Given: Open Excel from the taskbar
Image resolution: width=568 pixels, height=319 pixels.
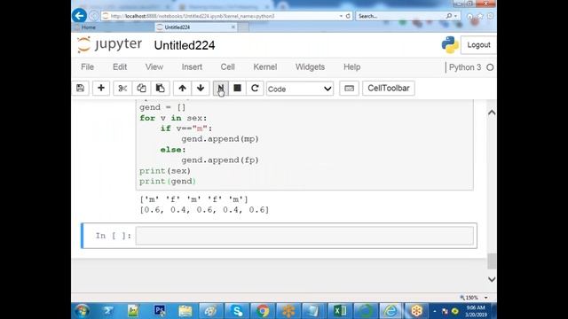Looking at the screenshot, I should 339,311.
